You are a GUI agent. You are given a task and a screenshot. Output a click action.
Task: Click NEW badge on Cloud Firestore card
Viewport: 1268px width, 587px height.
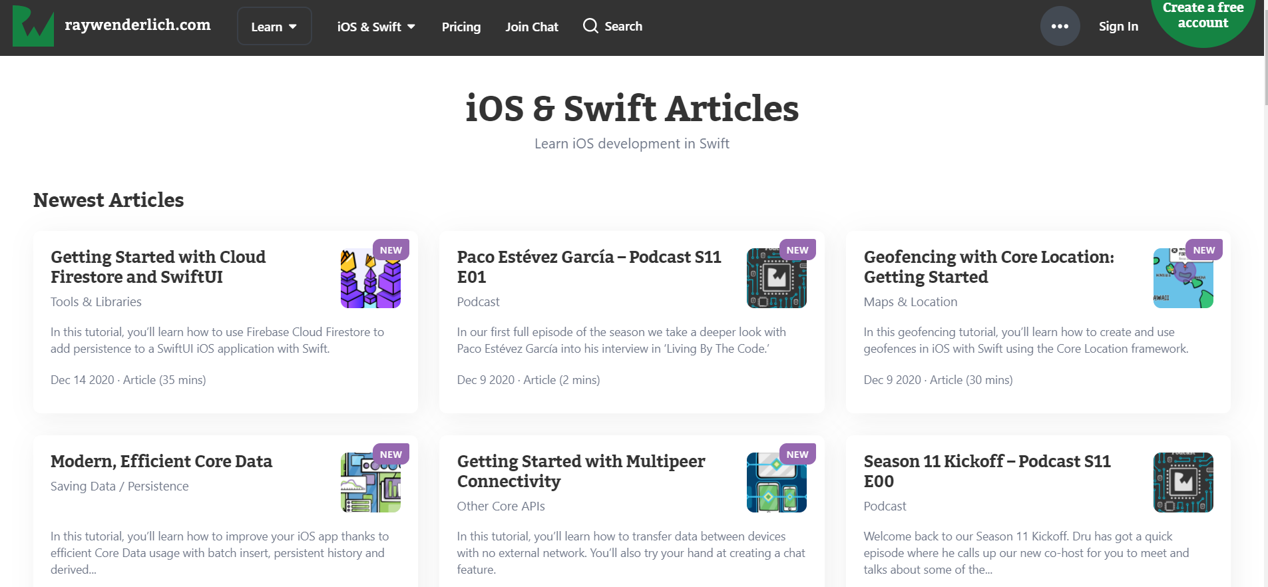(391, 250)
